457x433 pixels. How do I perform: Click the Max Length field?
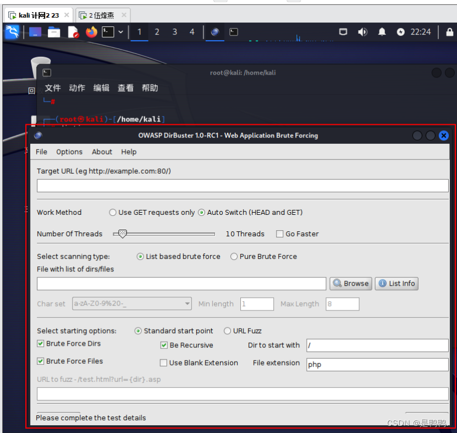pyautogui.click(x=343, y=304)
